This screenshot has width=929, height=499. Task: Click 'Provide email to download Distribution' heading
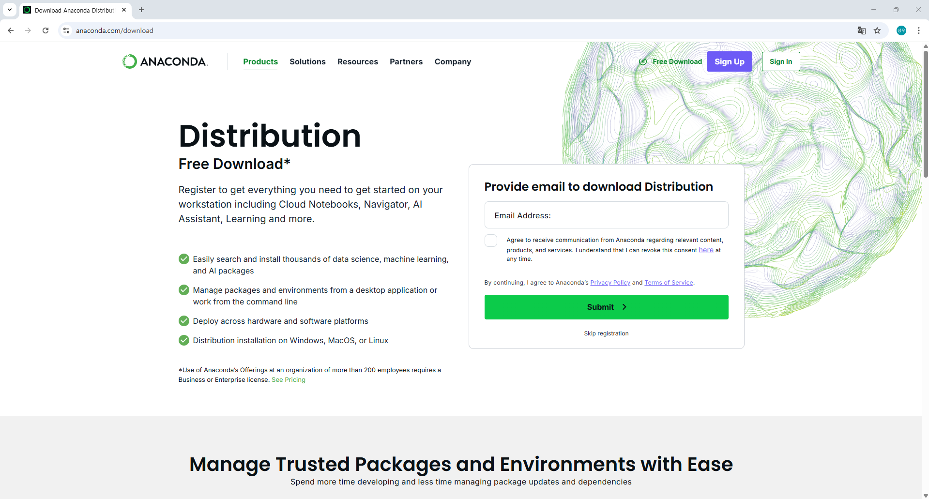(x=598, y=187)
